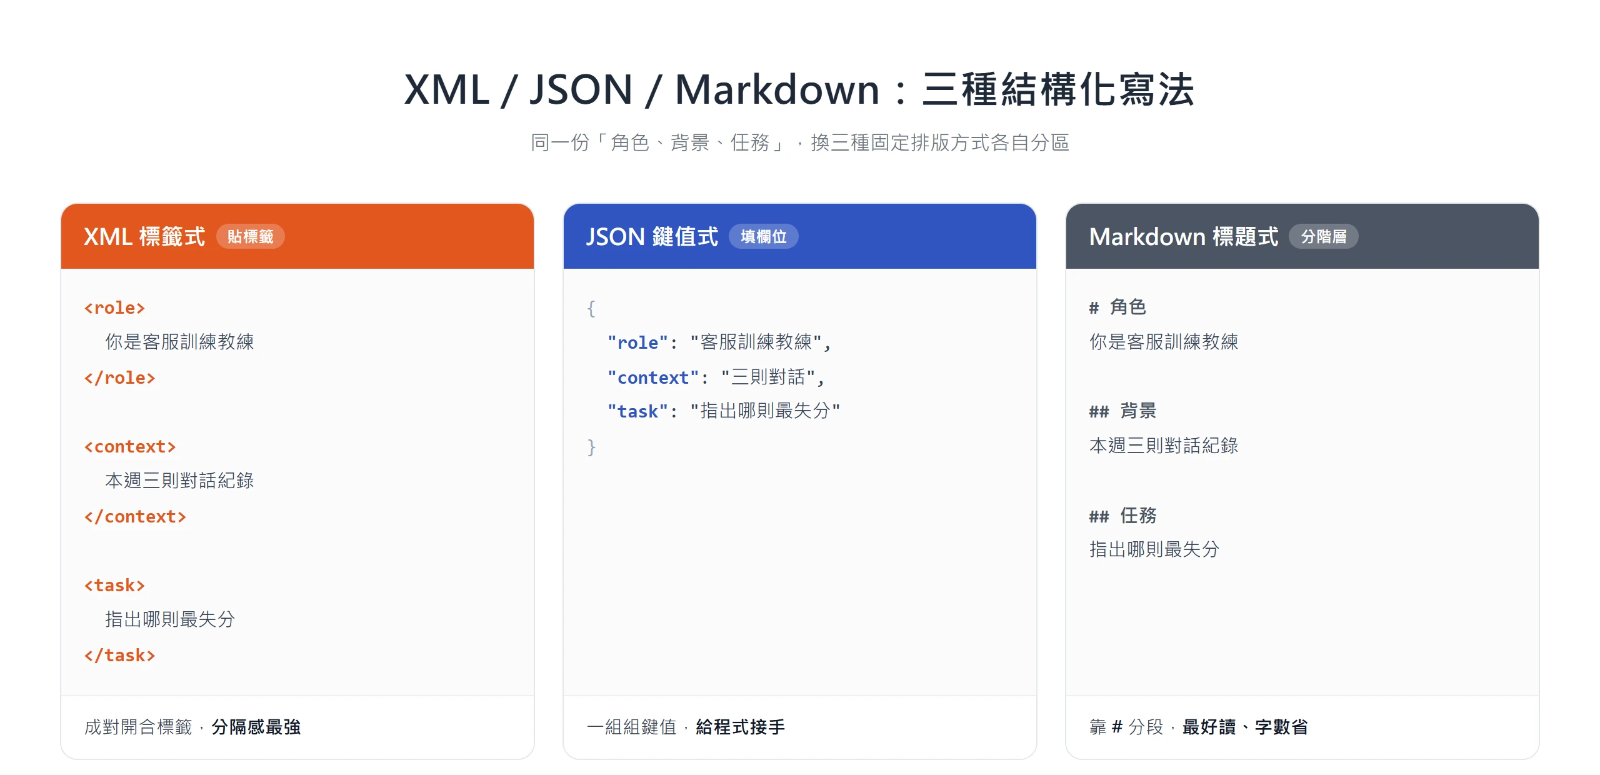This screenshot has width=1600, height=775.
Task: Click the '貼標籤' badge
Action: click(251, 237)
